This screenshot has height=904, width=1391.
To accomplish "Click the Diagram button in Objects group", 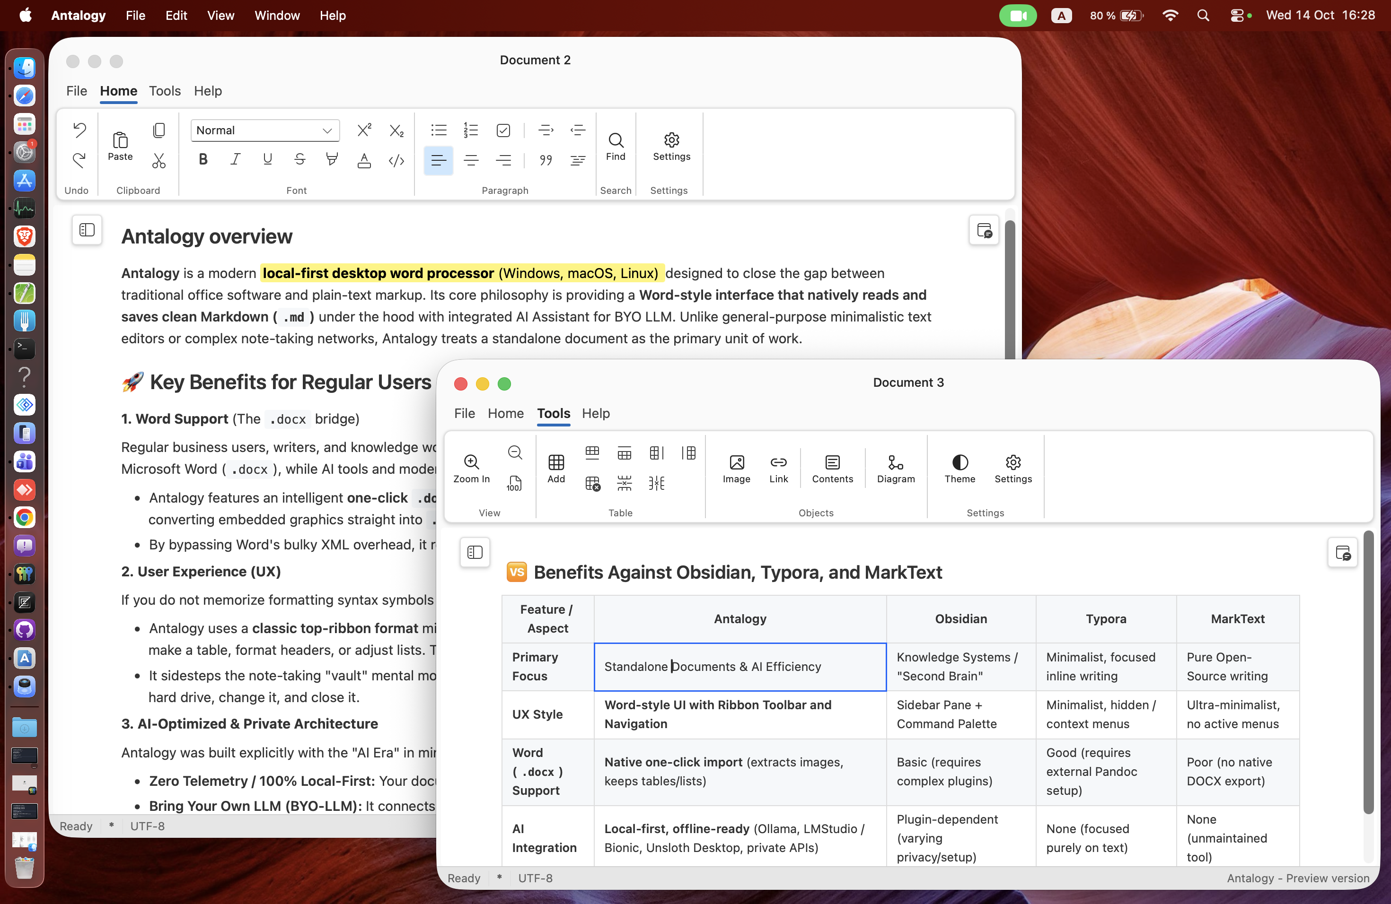I will coord(896,469).
